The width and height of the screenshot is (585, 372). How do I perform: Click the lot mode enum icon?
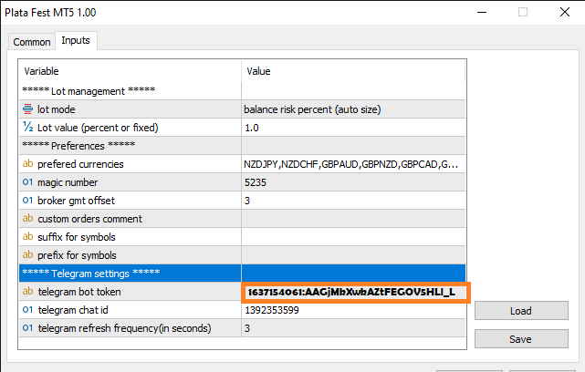(28, 109)
